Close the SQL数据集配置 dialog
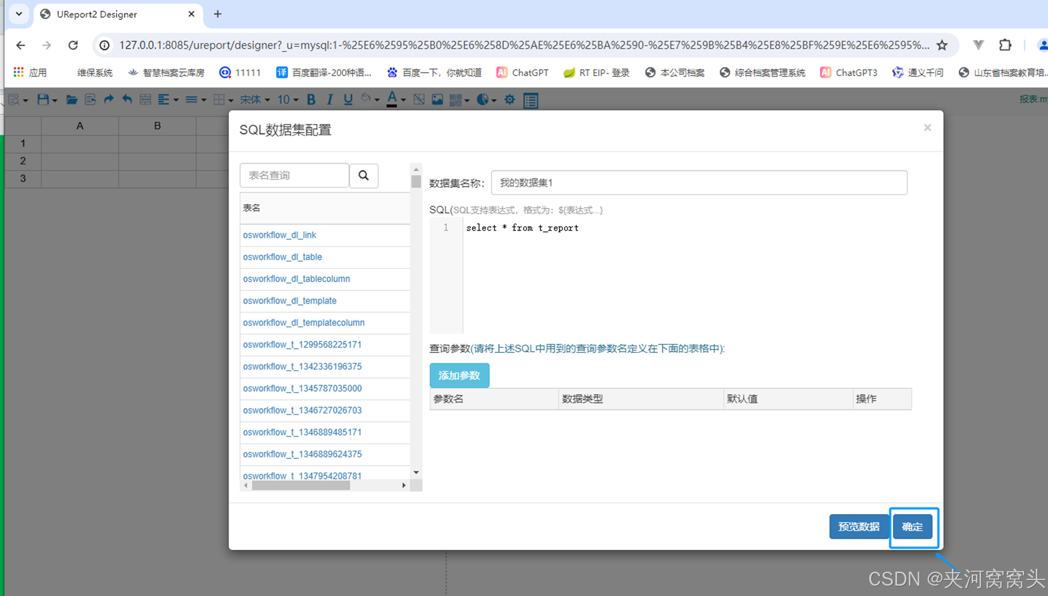This screenshot has width=1048, height=596. (x=927, y=128)
